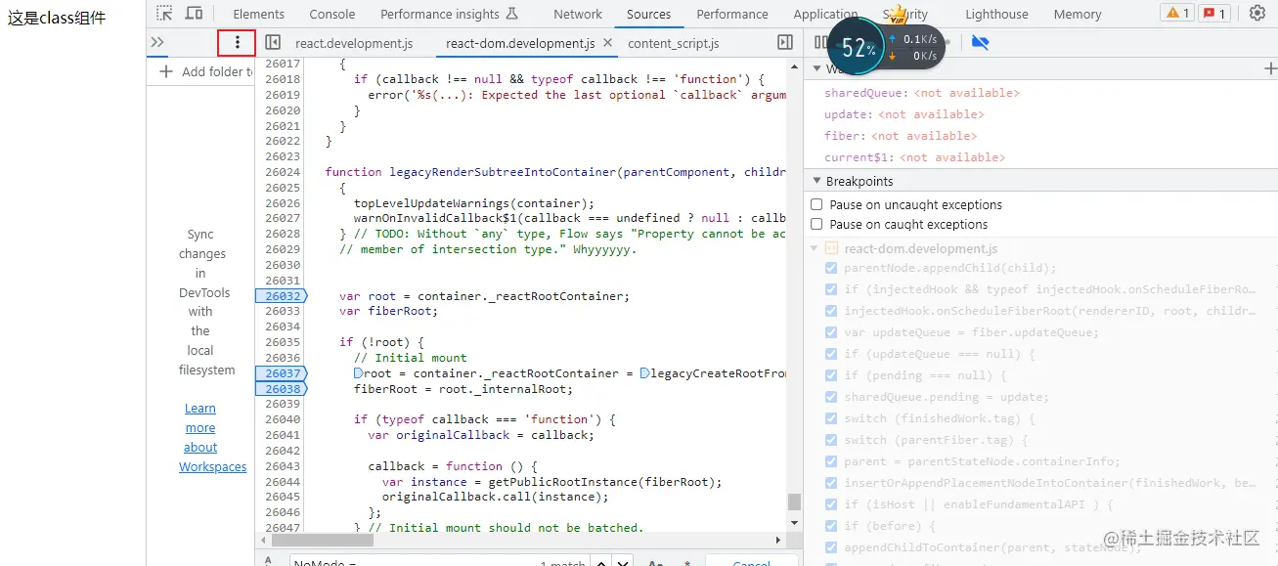Uncheck breakpoint if (updateQueue === null)

click(x=831, y=354)
